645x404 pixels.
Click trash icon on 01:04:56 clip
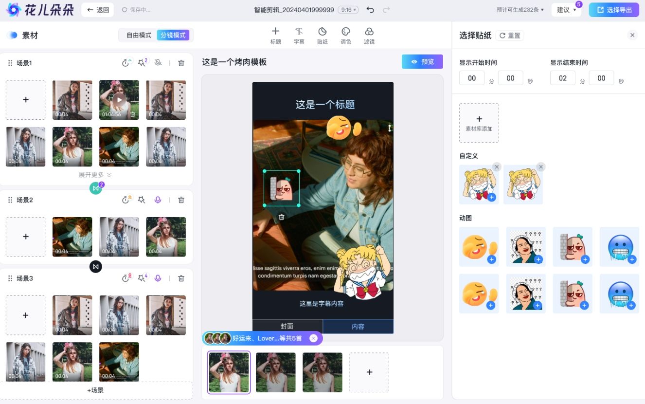click(133, 114)
